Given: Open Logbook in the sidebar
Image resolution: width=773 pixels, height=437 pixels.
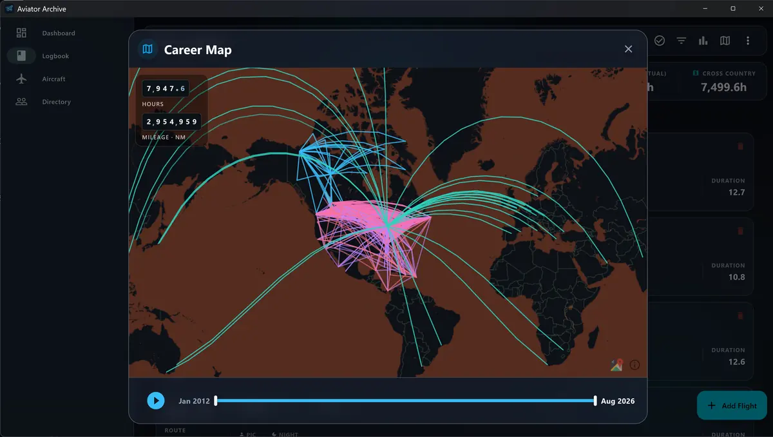Looking at the screenshot, I should coord(55,56).
